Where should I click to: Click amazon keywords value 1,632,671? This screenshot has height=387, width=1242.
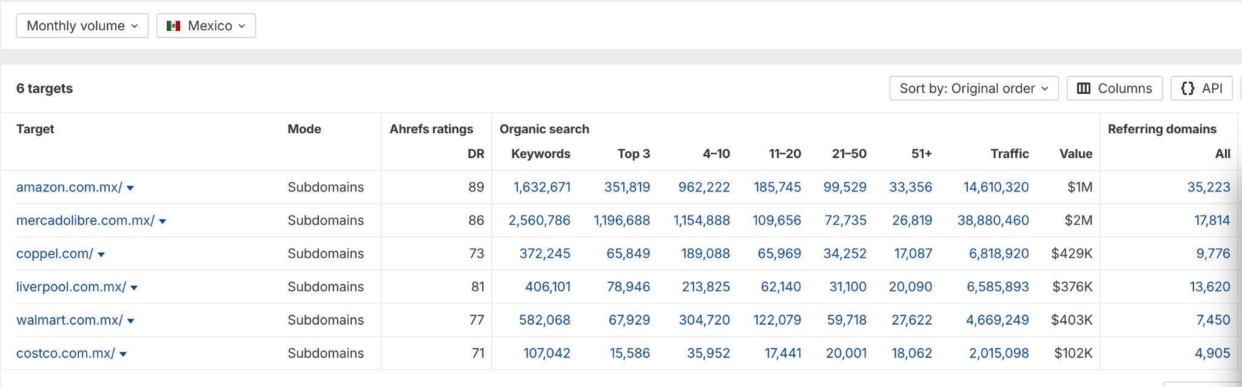pyautogui.click(x=542, y=187)
